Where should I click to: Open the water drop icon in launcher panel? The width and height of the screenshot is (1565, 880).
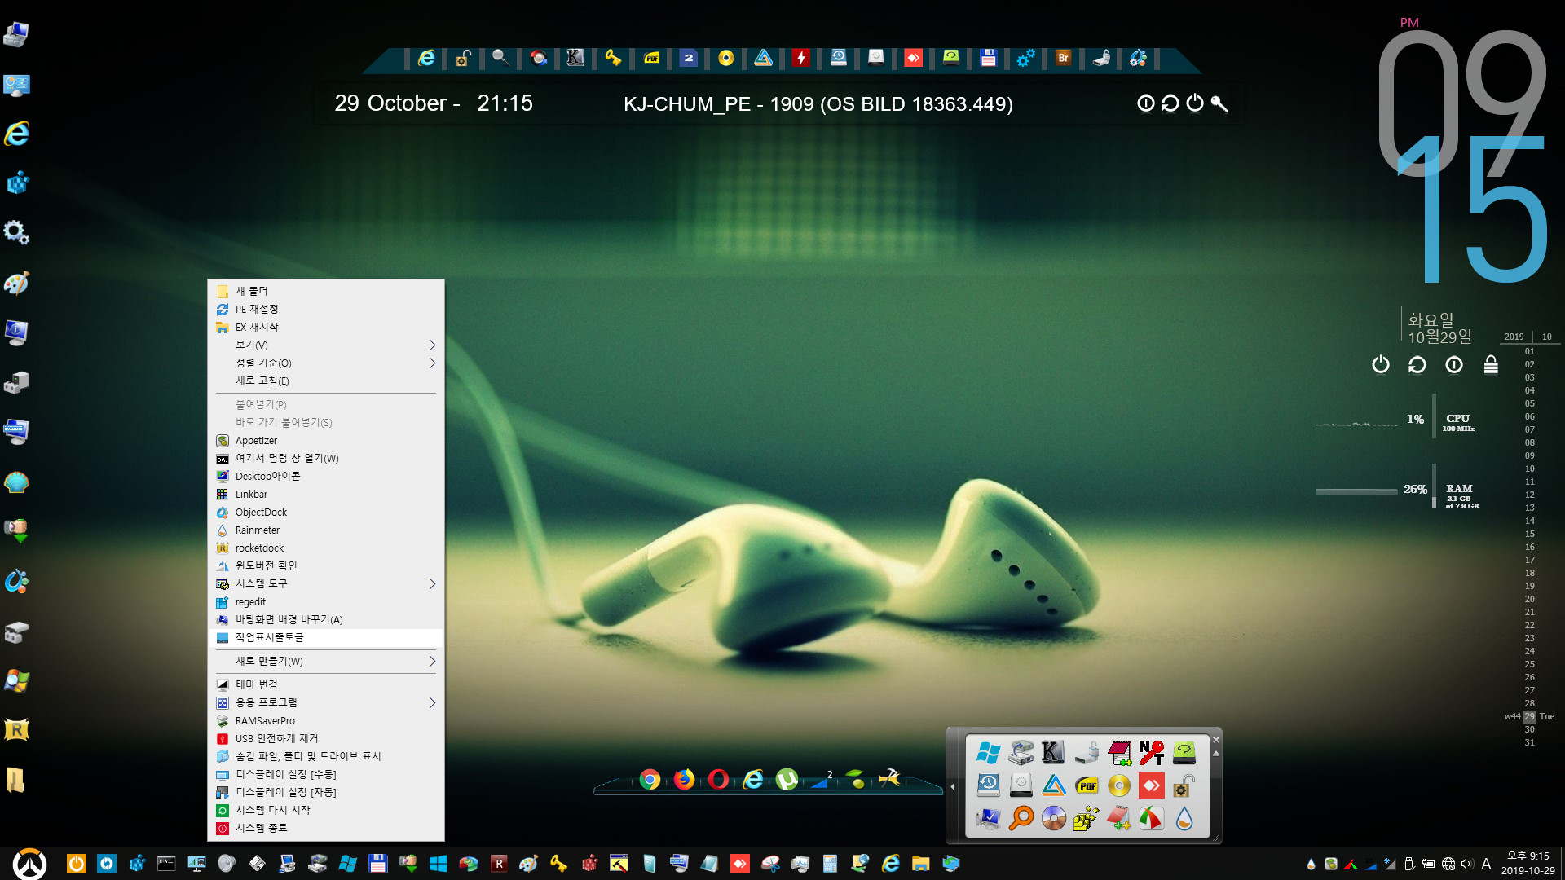coord(1184,818)
